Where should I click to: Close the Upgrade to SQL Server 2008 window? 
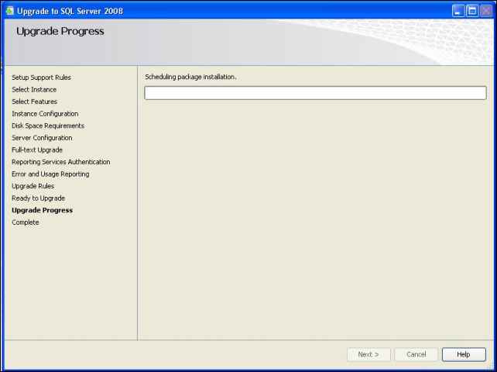[x=486, y=11]
